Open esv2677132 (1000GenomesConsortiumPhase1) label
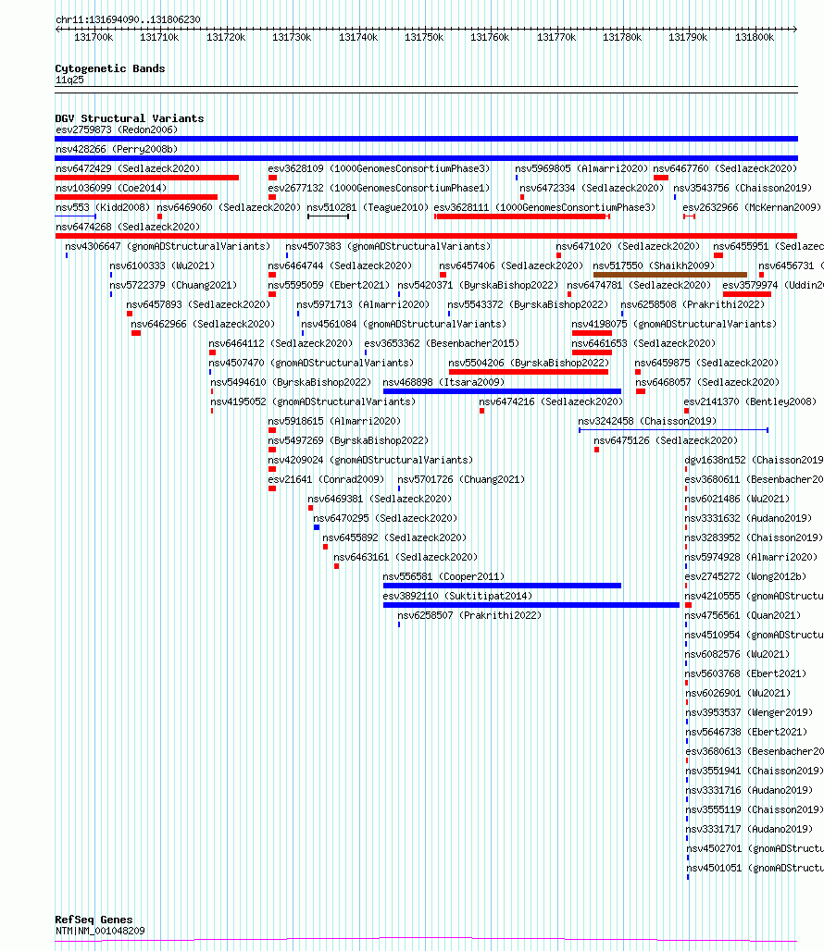Image resolution: width=824 pixels, height=951 pixels. 380,188
